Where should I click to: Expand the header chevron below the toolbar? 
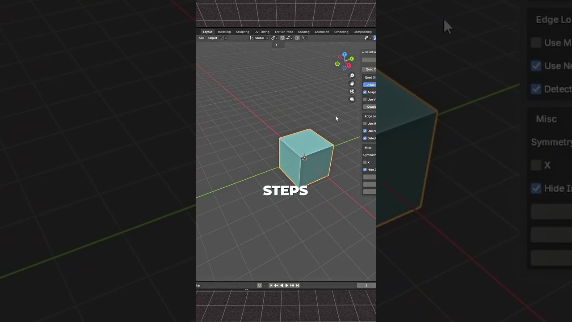276,45
